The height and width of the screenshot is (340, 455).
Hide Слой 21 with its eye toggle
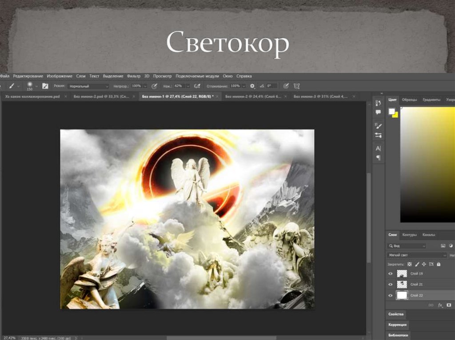(390, 285)
